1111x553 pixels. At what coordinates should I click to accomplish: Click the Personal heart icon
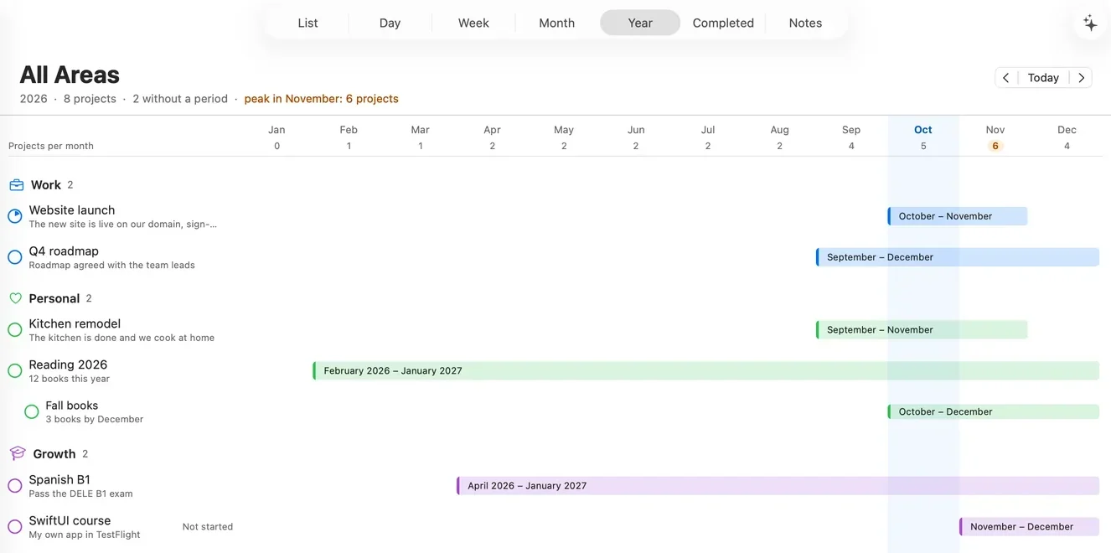[15, 298]
